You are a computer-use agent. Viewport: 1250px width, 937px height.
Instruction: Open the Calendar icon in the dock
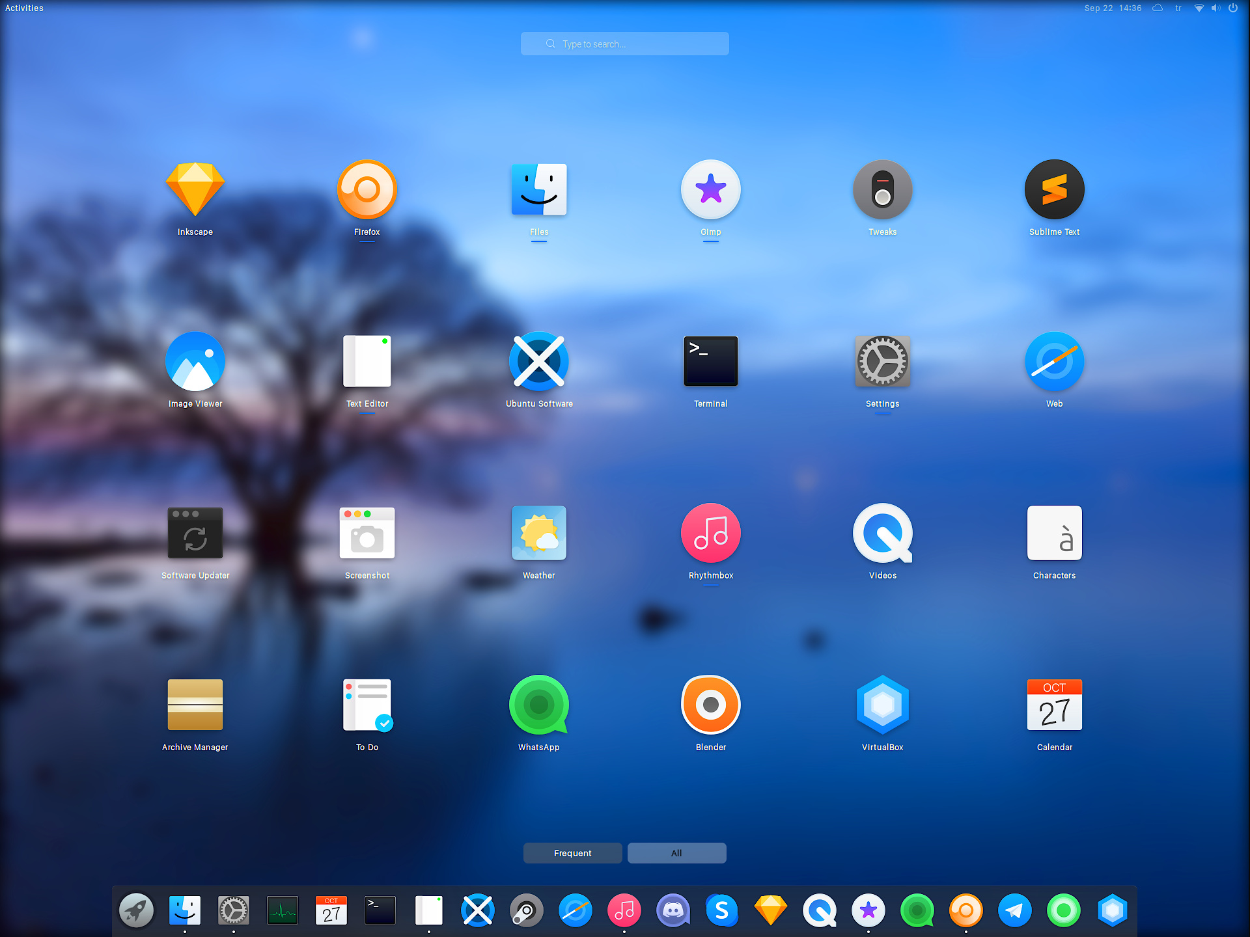click(331, 910)
